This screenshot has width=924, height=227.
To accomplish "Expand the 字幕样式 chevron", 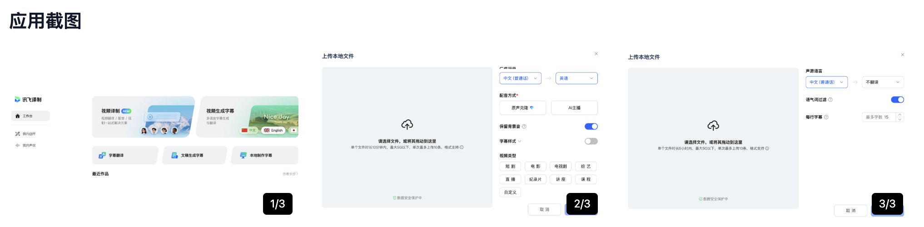I will click(x=520, y=142).
